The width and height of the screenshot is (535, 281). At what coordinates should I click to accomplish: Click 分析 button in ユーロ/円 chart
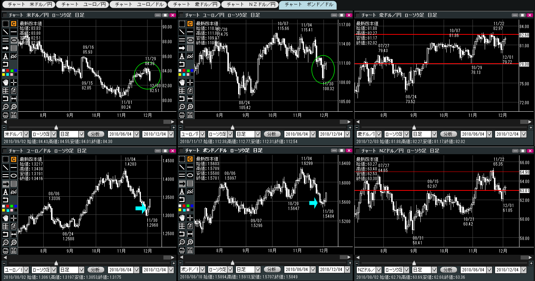coord(272,134)
